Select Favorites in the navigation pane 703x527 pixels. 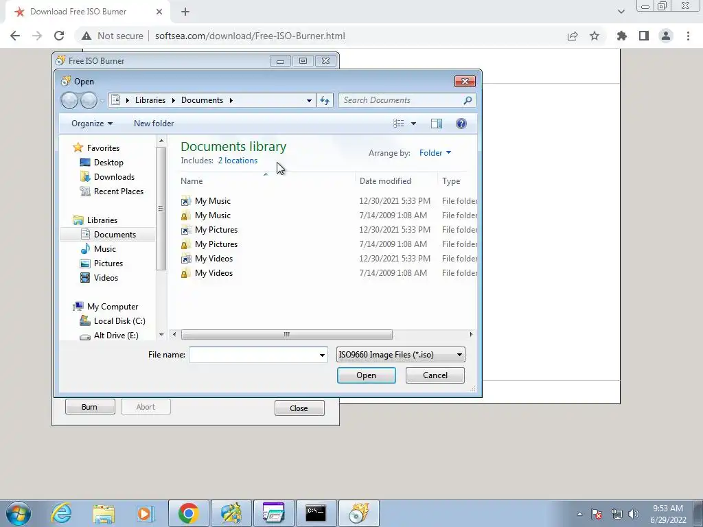pos(103,148)
